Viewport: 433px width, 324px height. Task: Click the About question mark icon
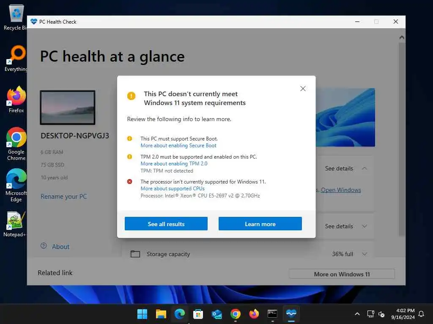[x=44, y=246]
